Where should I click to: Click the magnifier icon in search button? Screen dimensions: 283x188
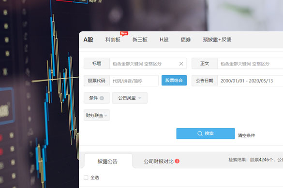tap(200, 134)
